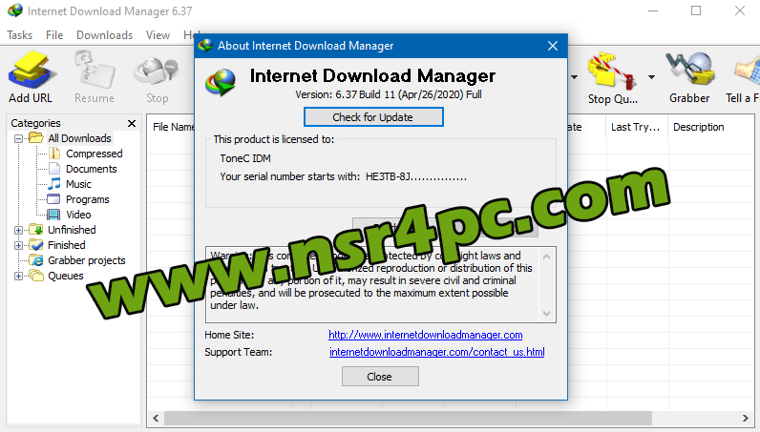Image resolution: width=760 pixels, height=432 pixels.
Task: Select the Compressed label
Action: tap(94, 154)
